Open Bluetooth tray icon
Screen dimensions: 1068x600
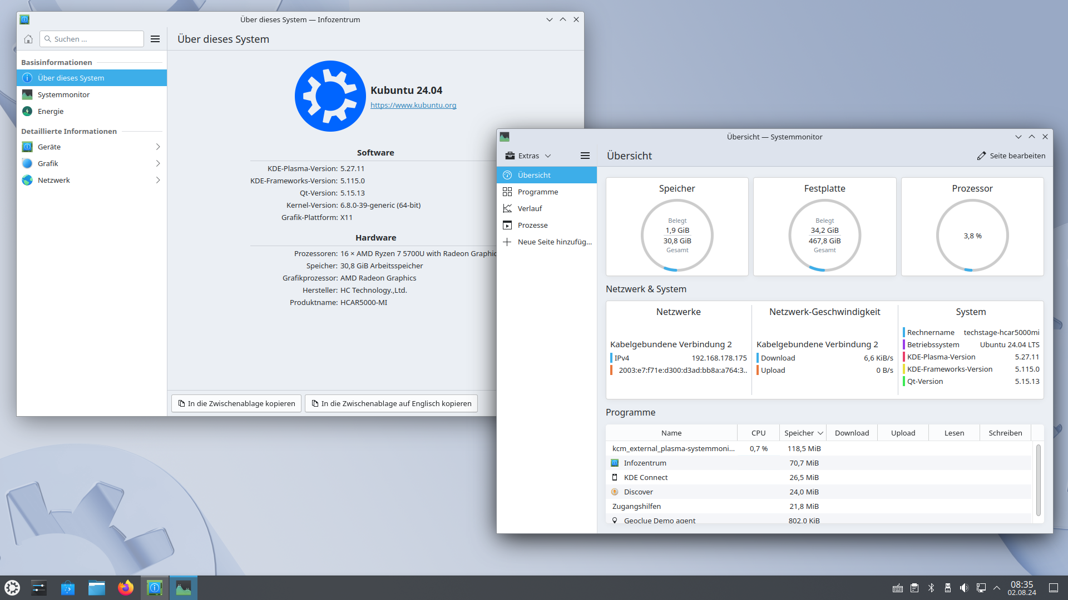click(931, 588)
